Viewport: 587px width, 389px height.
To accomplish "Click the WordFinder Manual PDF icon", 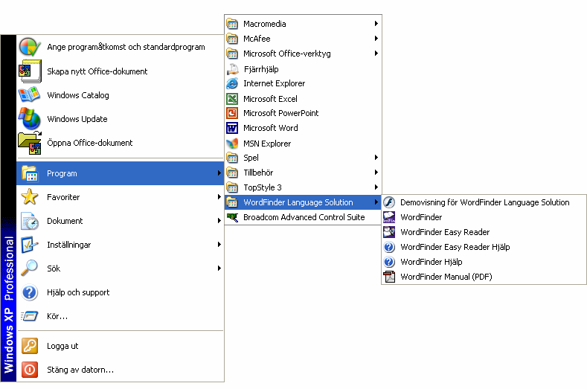I will click(x=389, y=277).
